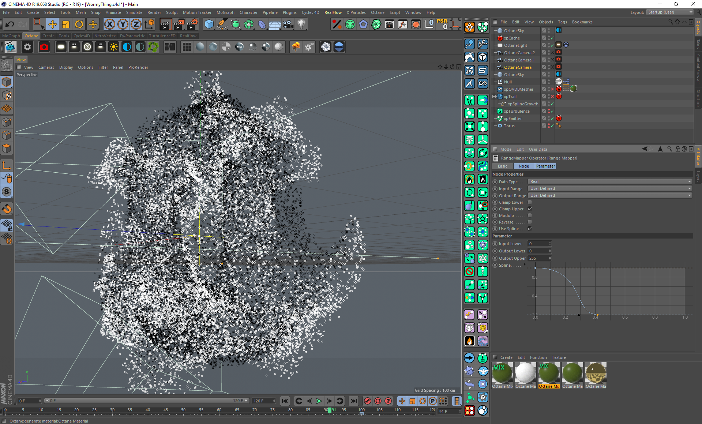Expand the Spline parameter arrow
The image size is (702, 424).
click(525, 265)
